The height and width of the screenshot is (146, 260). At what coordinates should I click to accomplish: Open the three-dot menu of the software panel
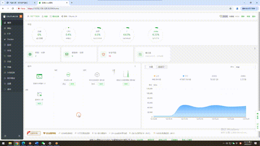(x=135, y=66)
